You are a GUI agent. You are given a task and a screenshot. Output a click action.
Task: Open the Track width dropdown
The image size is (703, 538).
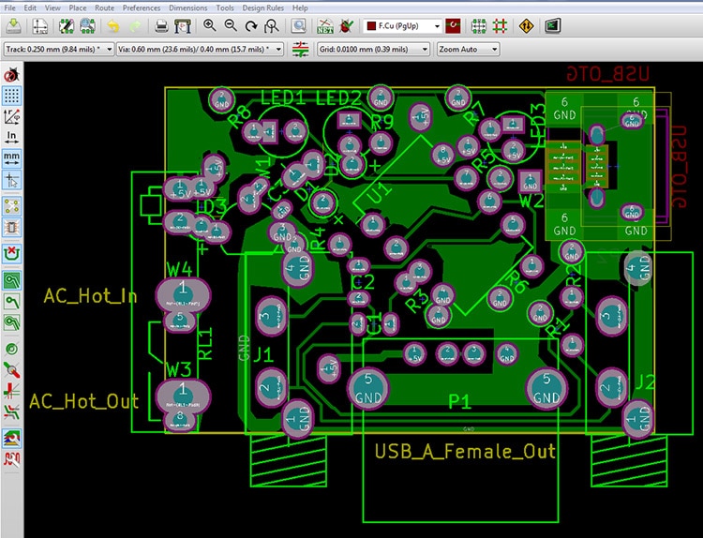coord(58,48)
